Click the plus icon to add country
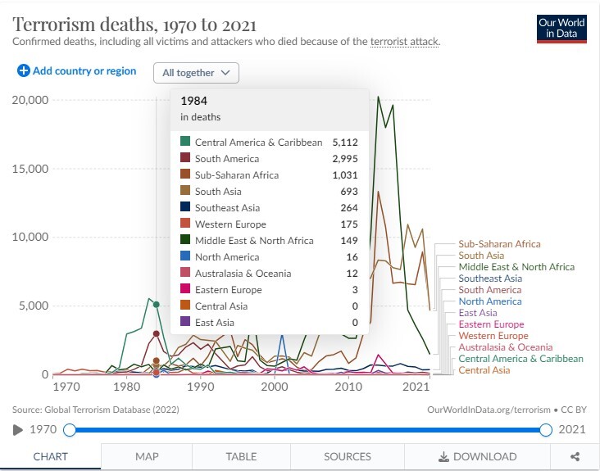 (24, 71)
